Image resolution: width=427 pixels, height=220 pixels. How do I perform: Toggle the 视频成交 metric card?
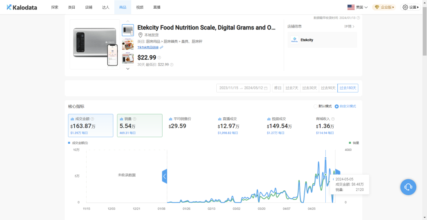(x=287, y=125)
